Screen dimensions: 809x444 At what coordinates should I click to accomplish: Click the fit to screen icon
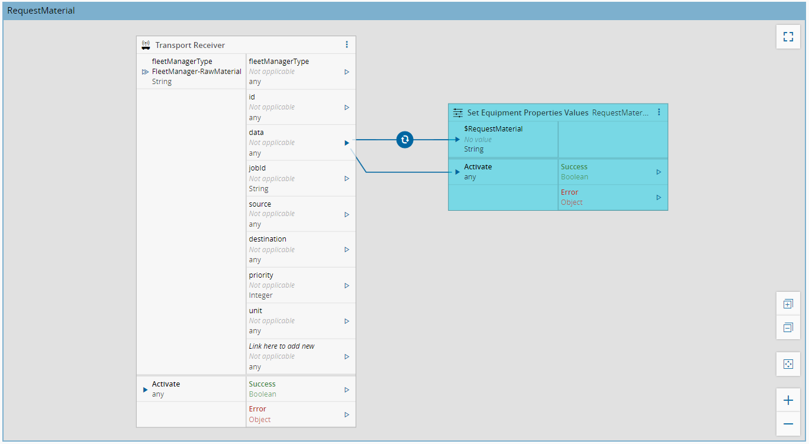tap(788, 364)
